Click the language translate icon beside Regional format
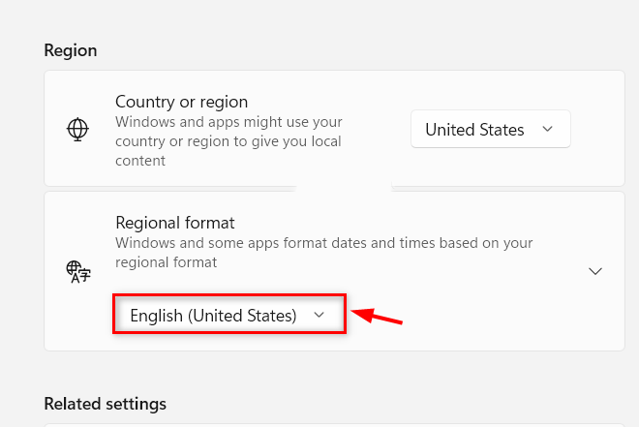The image size is (639, 427). 78,272
